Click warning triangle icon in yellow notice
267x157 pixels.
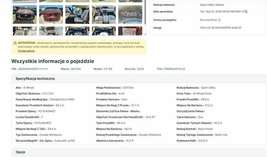[15, 43]
